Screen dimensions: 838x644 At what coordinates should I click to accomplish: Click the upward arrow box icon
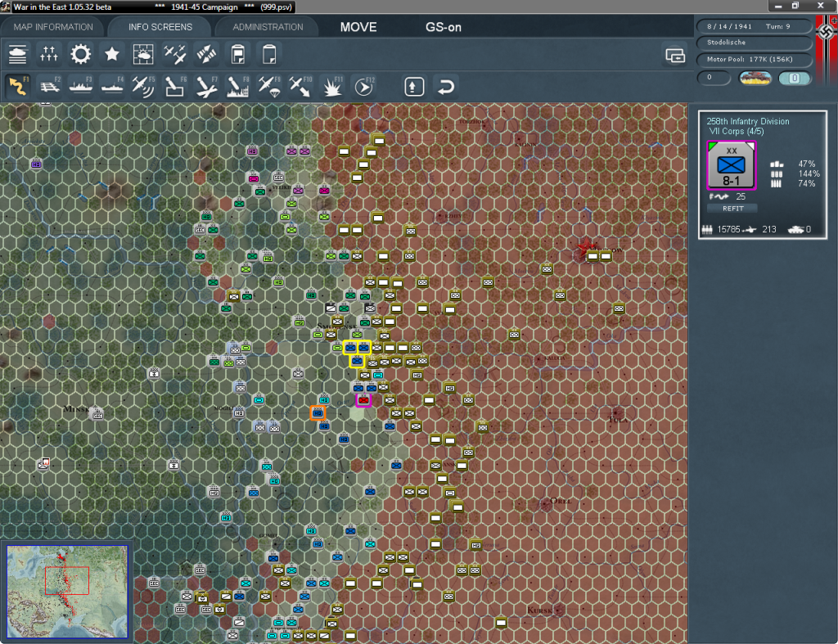[x=414, y=87]
